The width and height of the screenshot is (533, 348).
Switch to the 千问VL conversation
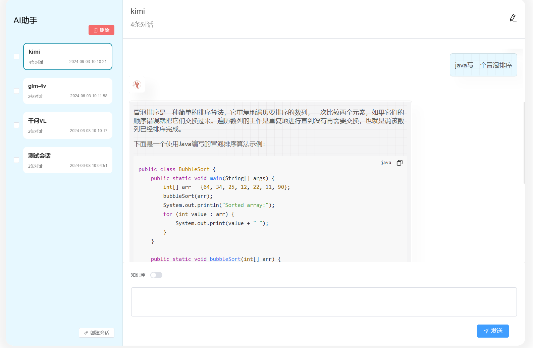(x=68, y=125)
